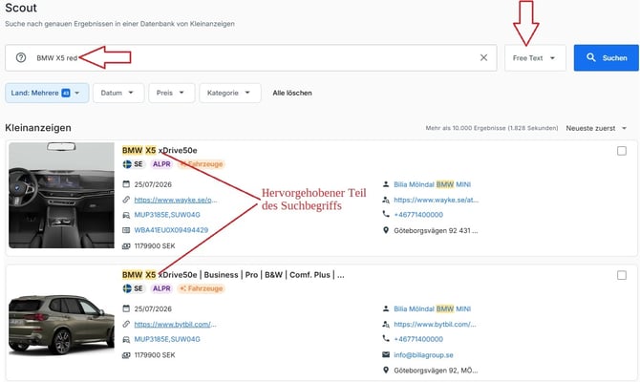This screenshot has height=382, width=640.
Task: Click the Fahrzeuge category tag in first listing
Action: click(202, 164)
